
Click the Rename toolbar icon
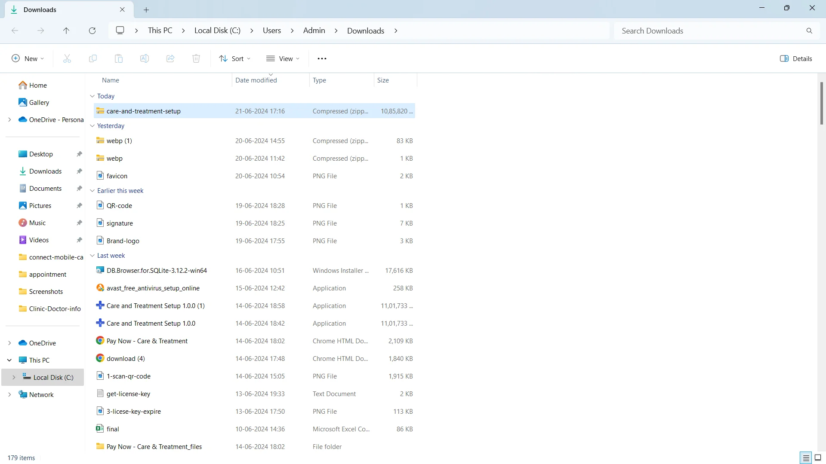[x=145, y=58]
